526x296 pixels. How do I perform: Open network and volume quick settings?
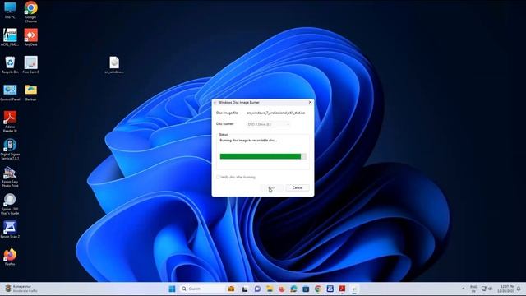click(x=487, y=289)
